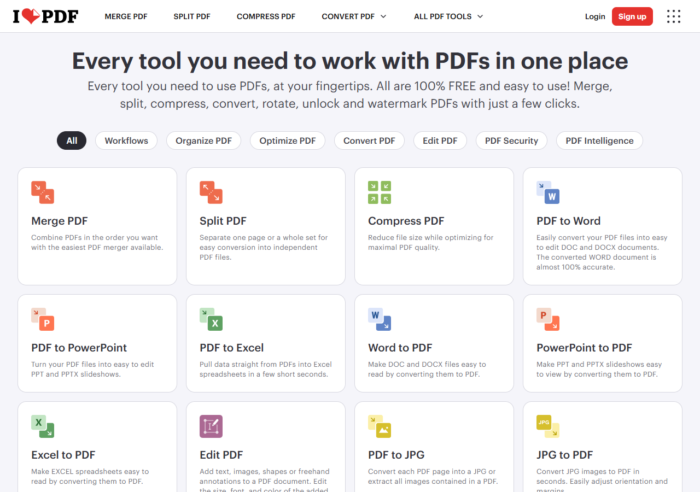Click the iLovePDF logo
The image size is (700, 492).
(x=46, y=16)
